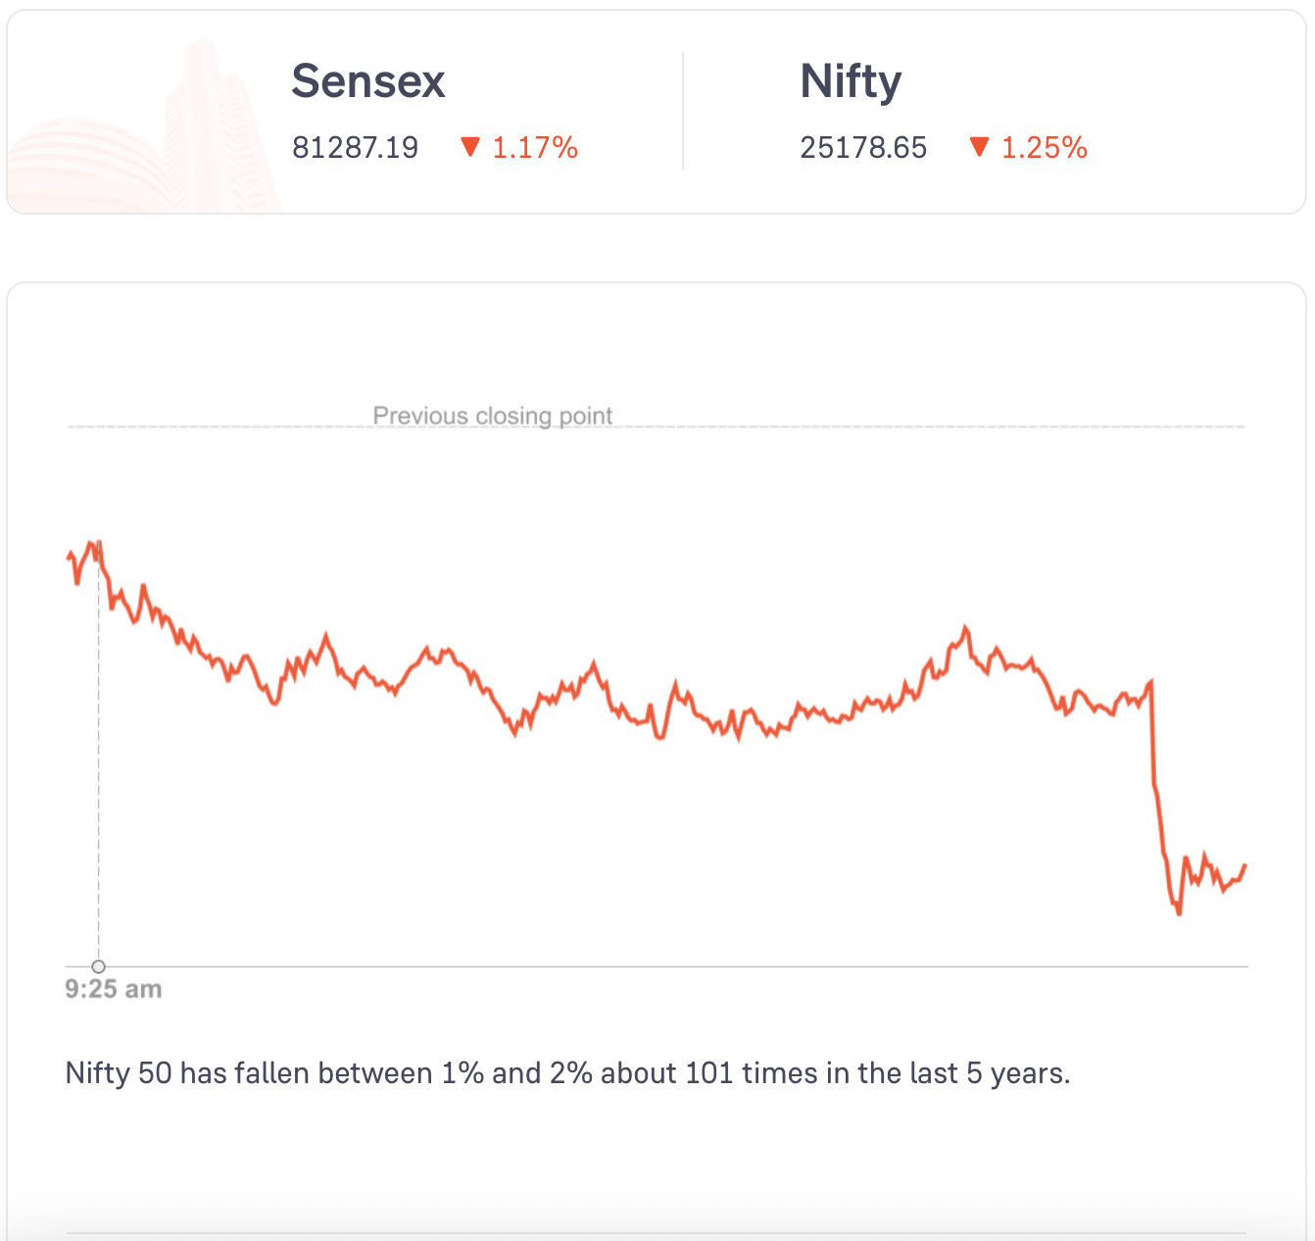
Task: Click the Nifty 1.25% change figure
Action: [x=1045, y=148]
